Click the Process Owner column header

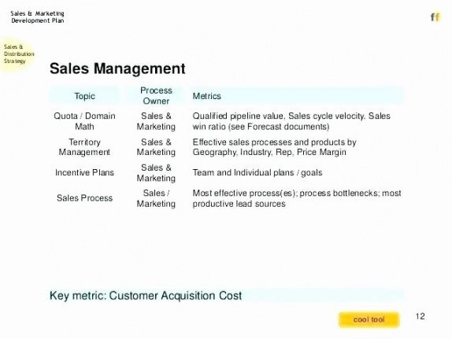(x=156, y=96)
